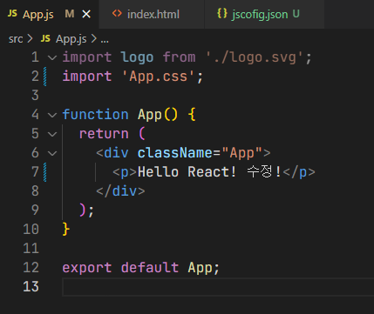Viewport: 374px width, 314px height.
Task: Click the closing </div> tag on line 8
Action: coord(120,191)
